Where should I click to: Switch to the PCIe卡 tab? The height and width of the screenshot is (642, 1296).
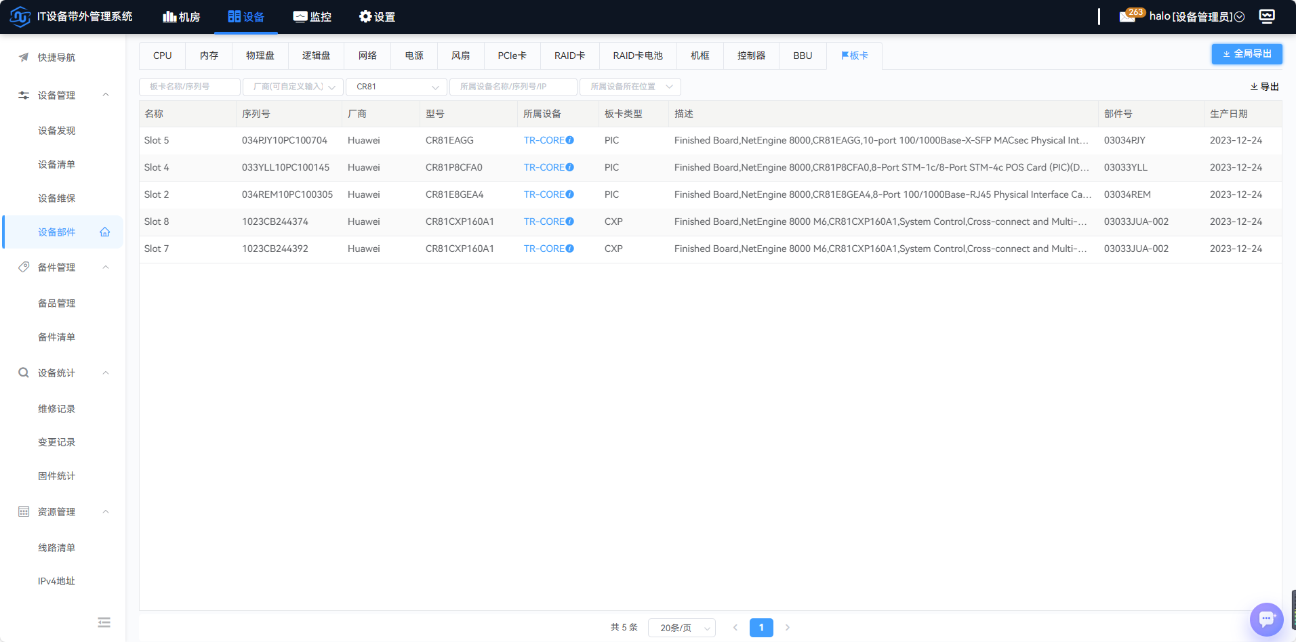tap(512, 56)
